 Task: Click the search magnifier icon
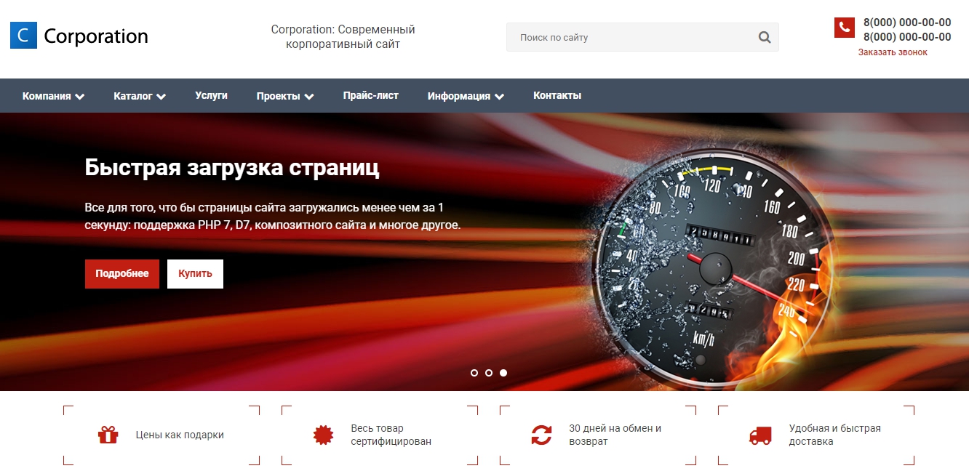[764, 38]
